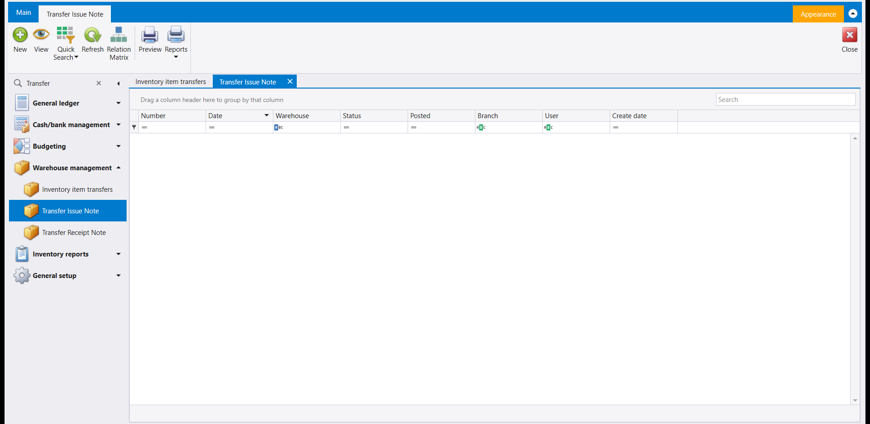Expand Inventory reports section
Image resolution: width=870 pixels, height=424 pixels.
click(x=119, y=254)
